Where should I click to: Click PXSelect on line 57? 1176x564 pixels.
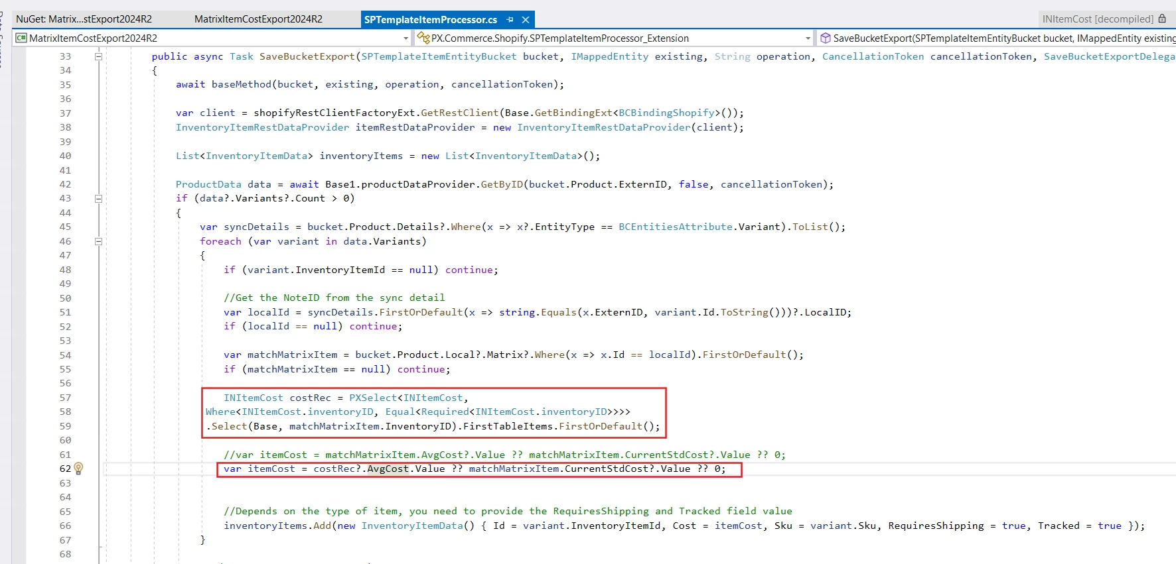(373, 398)
